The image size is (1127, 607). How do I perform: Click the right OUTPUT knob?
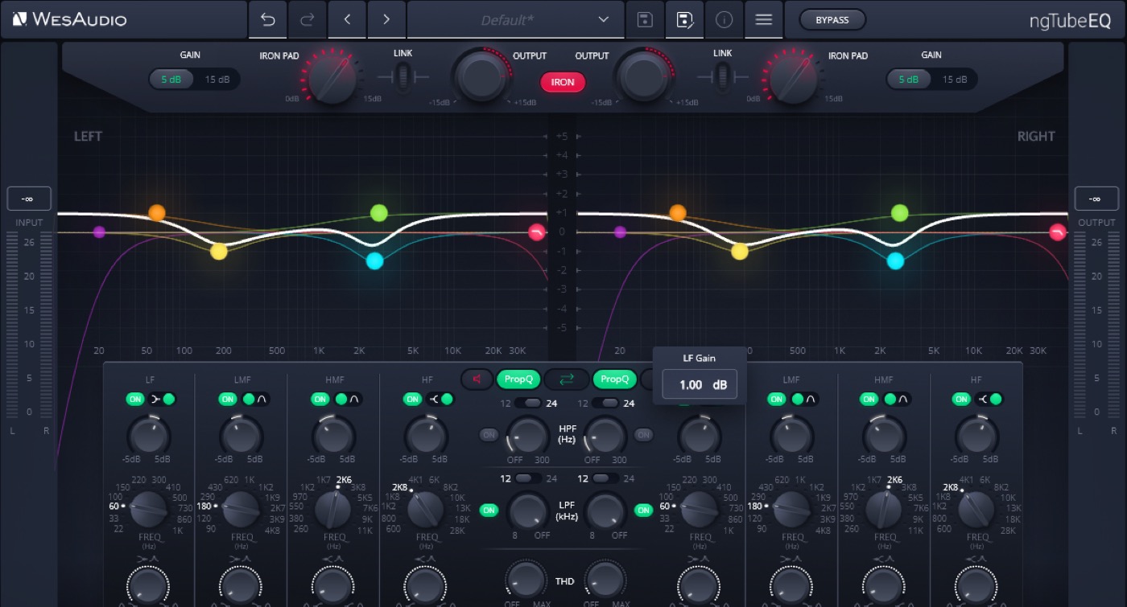pyautogui.click(x=643, y=78)
